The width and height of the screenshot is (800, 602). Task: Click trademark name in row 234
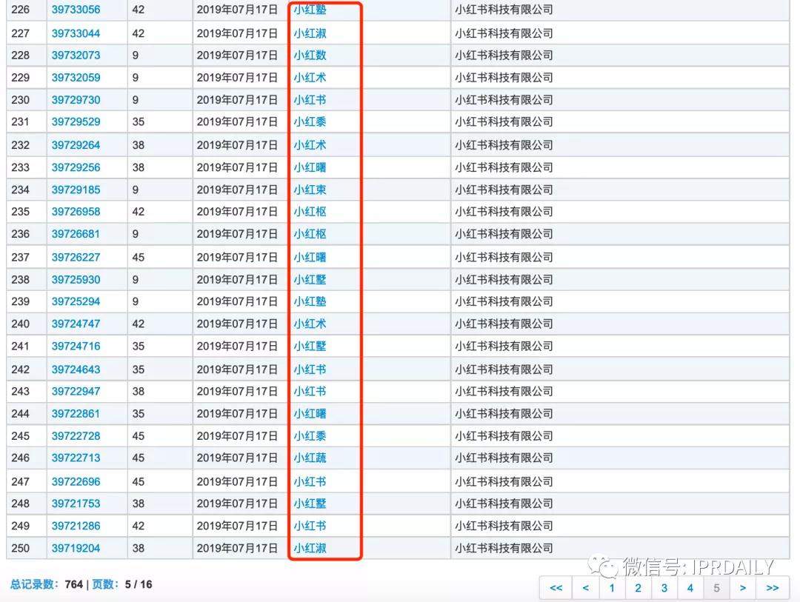tap(310, 190)
